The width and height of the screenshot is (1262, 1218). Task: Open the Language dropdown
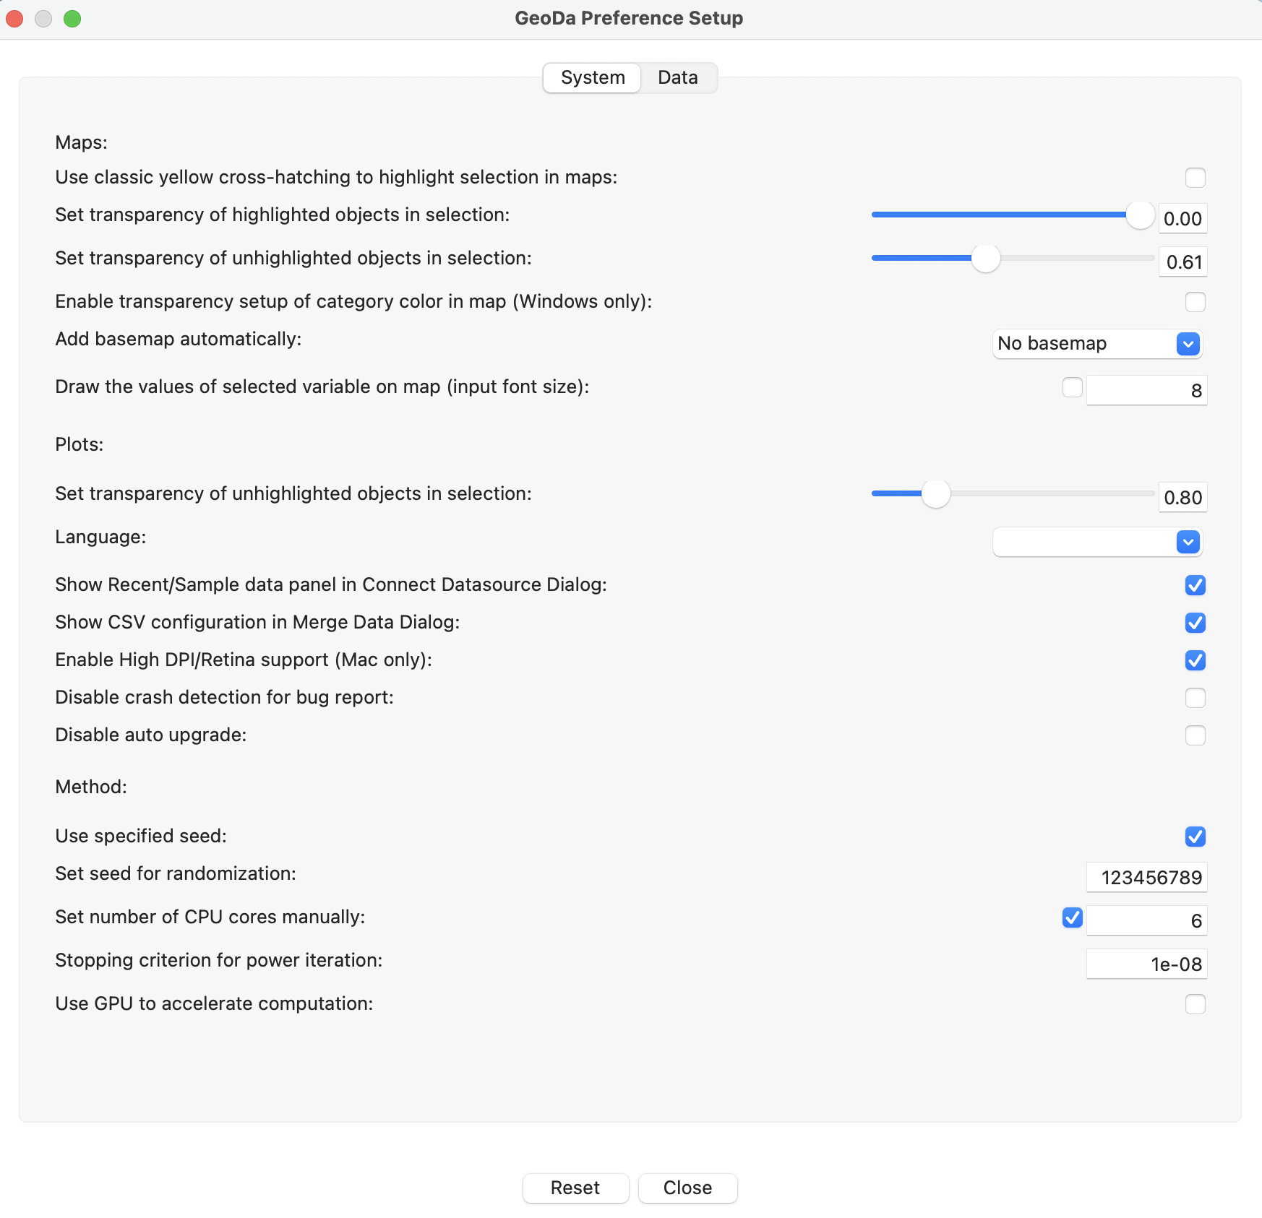pos(1097,542)
